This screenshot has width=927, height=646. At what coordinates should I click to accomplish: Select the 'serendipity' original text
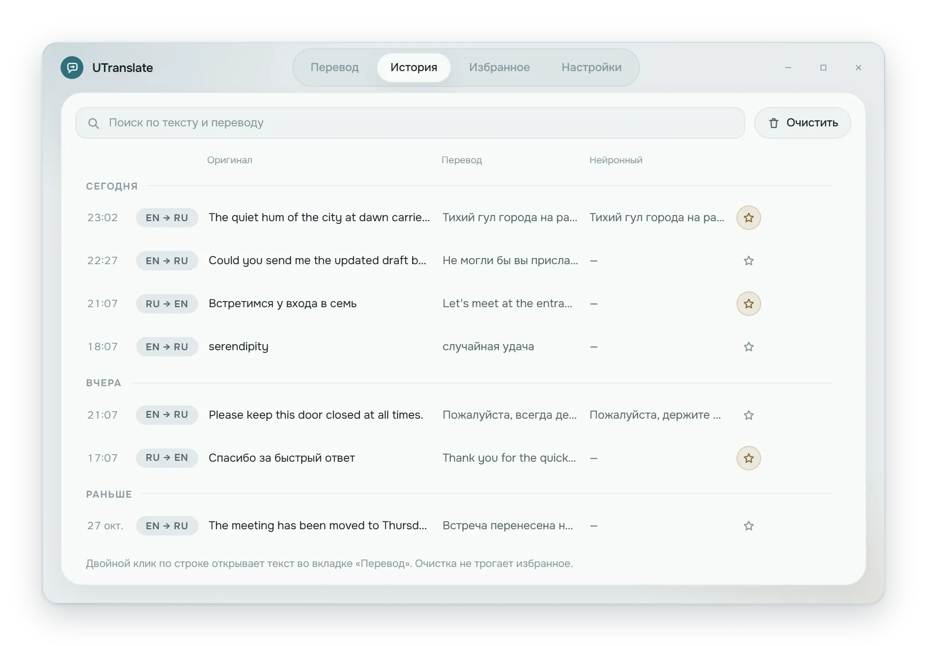point(238,347)
